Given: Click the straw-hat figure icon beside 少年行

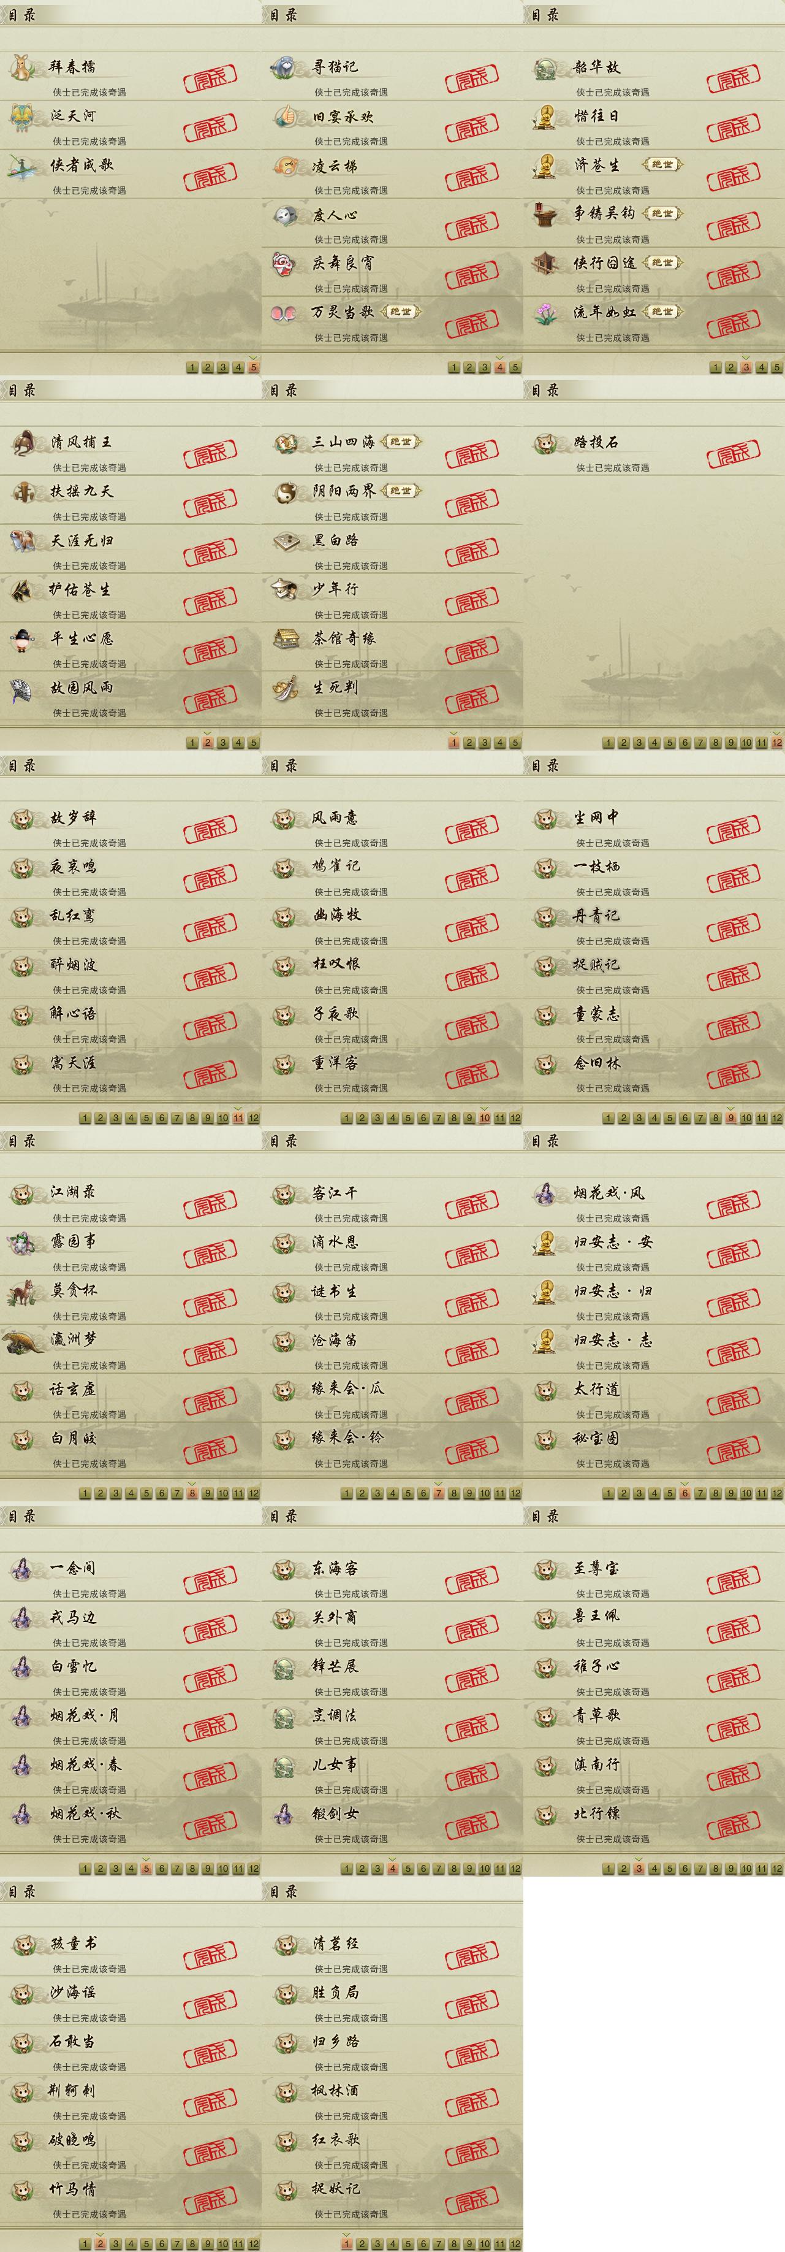Looking at the screenshot, I should coord(284,590).
